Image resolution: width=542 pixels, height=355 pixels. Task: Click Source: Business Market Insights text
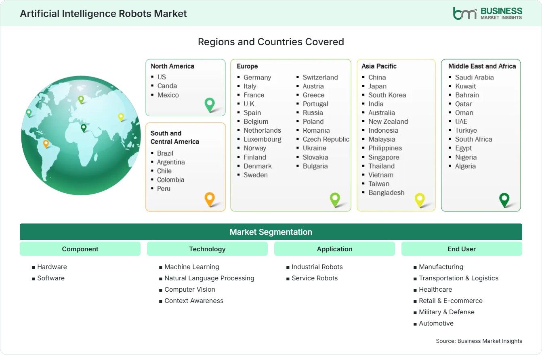pyautogui.click(x=479, y=341)
